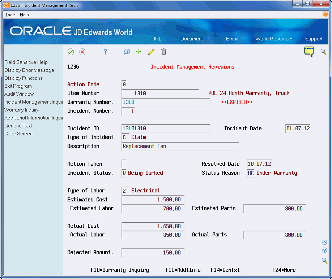Click the Actual Cost field

point(153,226)
